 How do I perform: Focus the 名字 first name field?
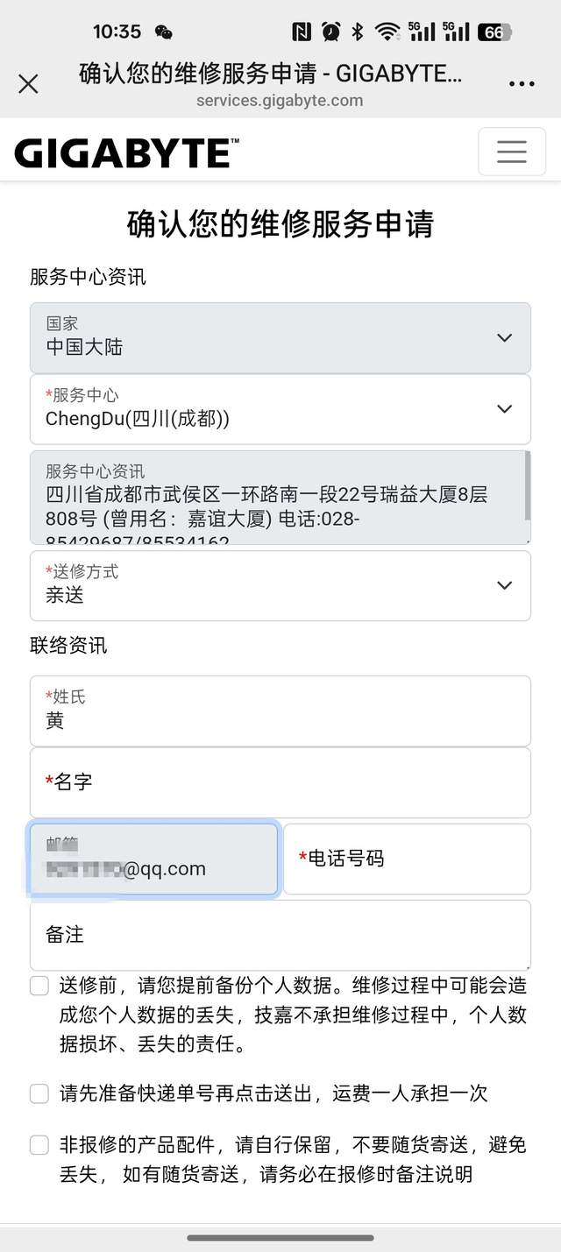pyautogui.click(x=280, y=782)
